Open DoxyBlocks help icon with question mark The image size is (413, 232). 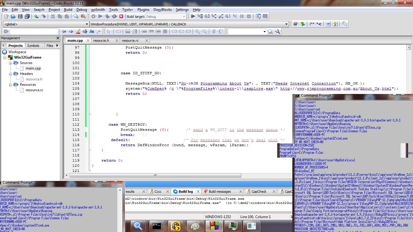tap(335, 24)
